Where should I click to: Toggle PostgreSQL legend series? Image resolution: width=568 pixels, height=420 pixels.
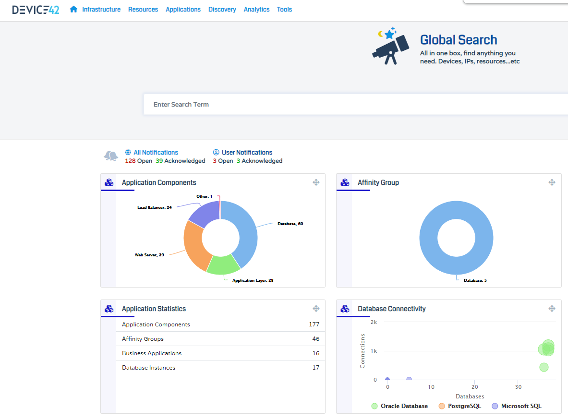coord(459,406)
